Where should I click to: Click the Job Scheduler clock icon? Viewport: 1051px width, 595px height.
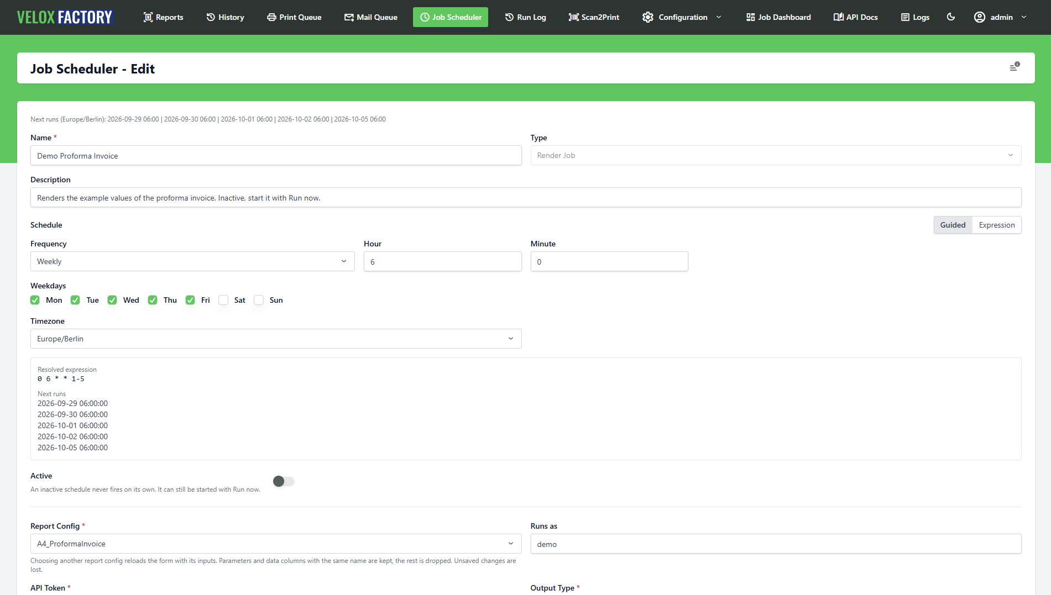425,17
